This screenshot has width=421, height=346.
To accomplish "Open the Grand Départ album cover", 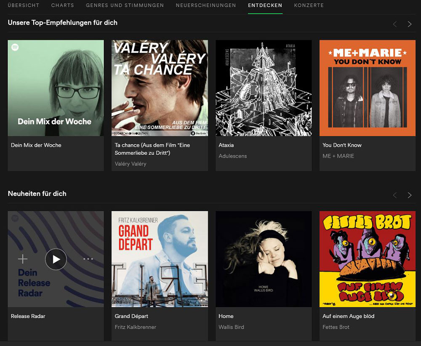I will click(160, 259).
